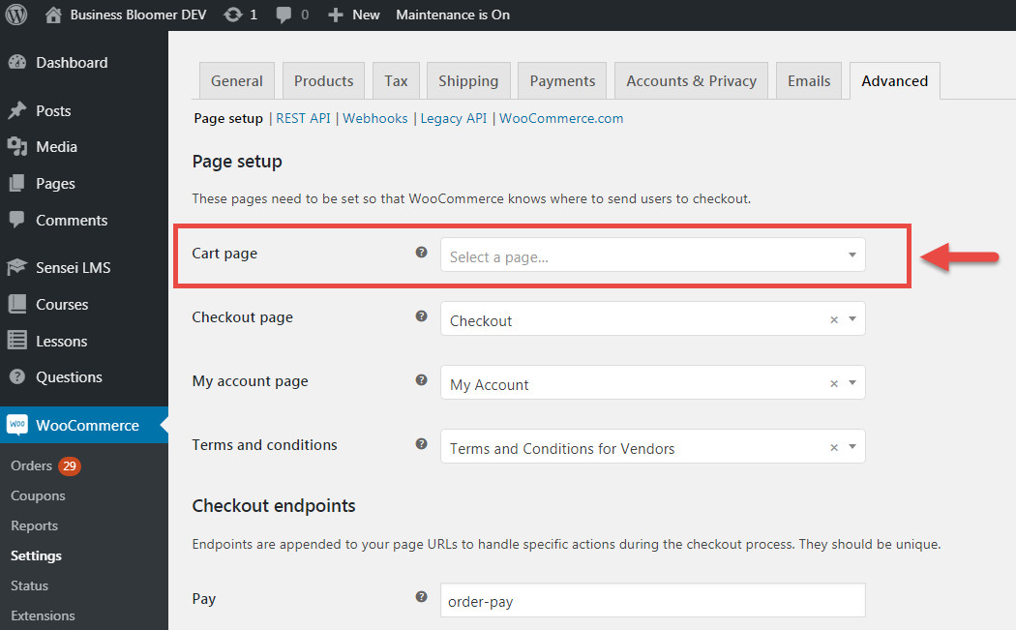Click the WooCommerce Woo logo icon

17,425
